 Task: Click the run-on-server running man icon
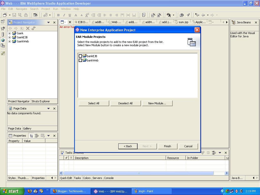(169, 15)
